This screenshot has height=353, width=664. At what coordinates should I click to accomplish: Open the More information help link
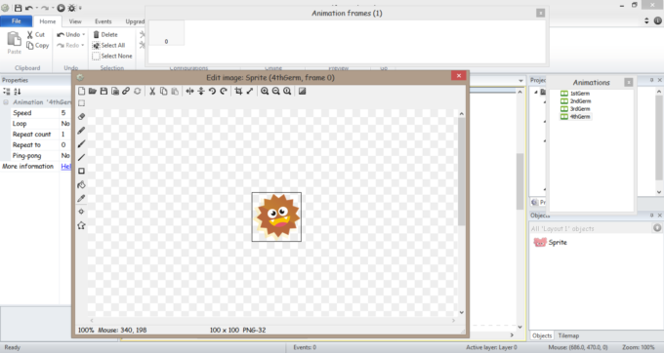point(65,166)
